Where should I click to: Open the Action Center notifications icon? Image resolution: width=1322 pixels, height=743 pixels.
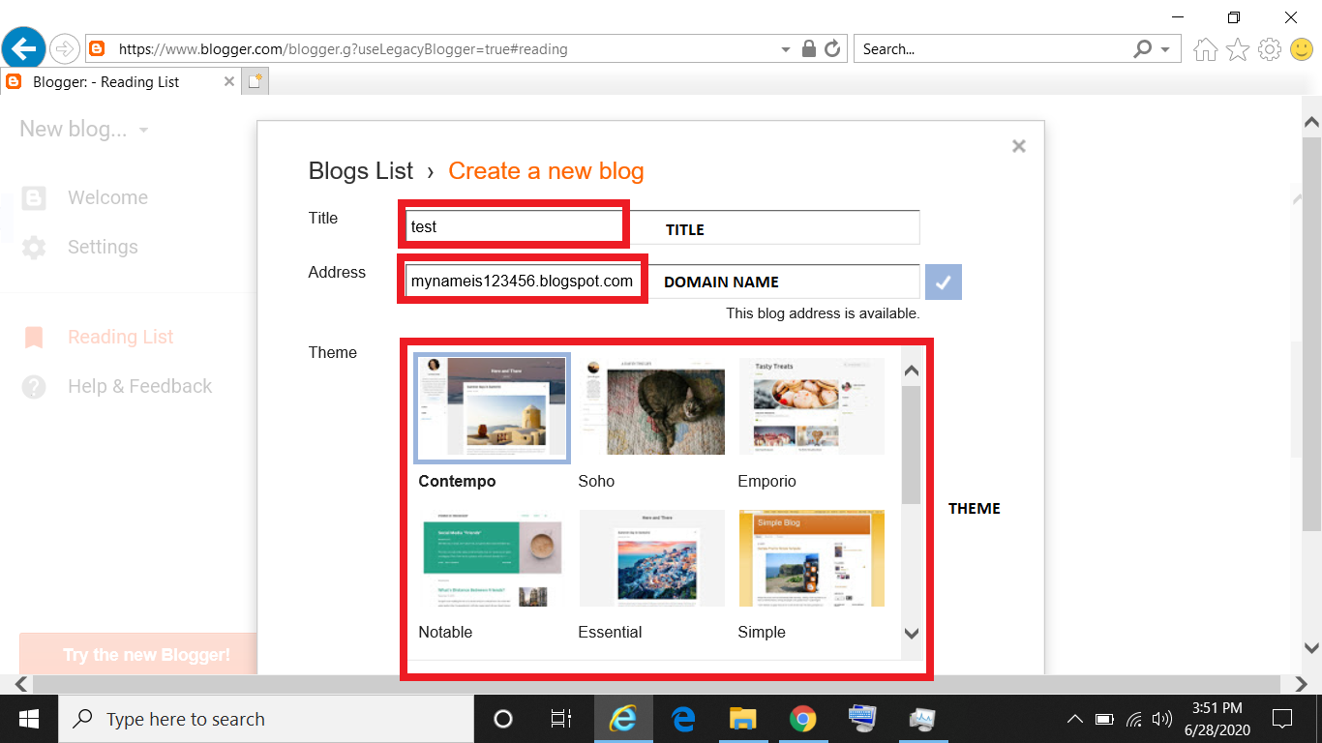(1282, 719)
